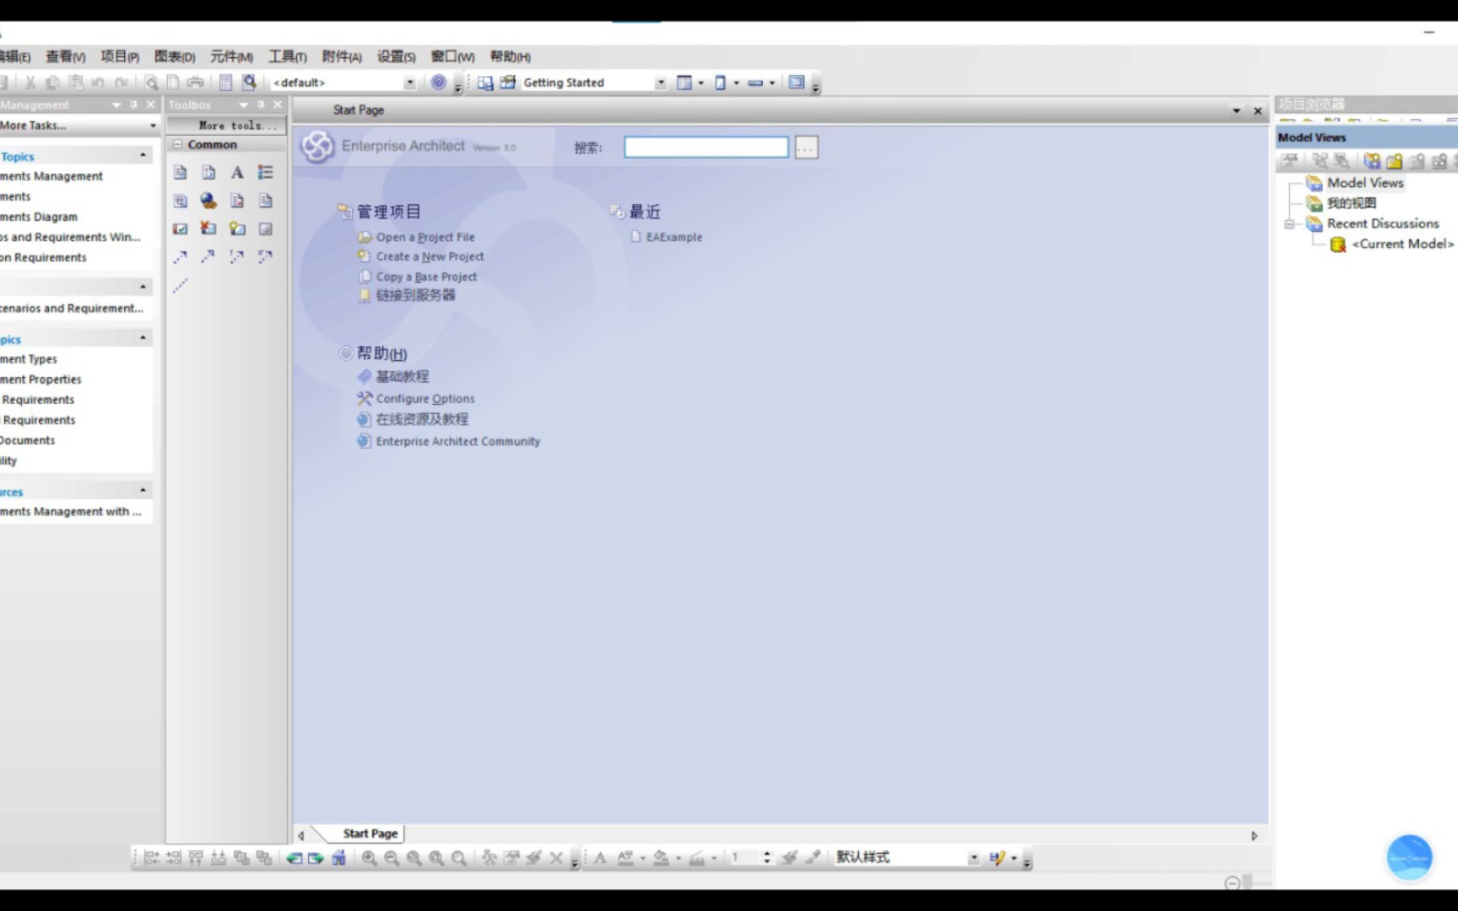1458x911 pixels.
Task: Click the globe Hyperlink icon in Toolbox
Action: point(208,201)
